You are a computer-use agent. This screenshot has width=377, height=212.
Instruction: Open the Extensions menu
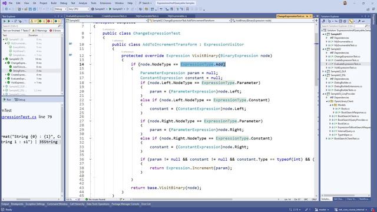click(x=105, y=3)
